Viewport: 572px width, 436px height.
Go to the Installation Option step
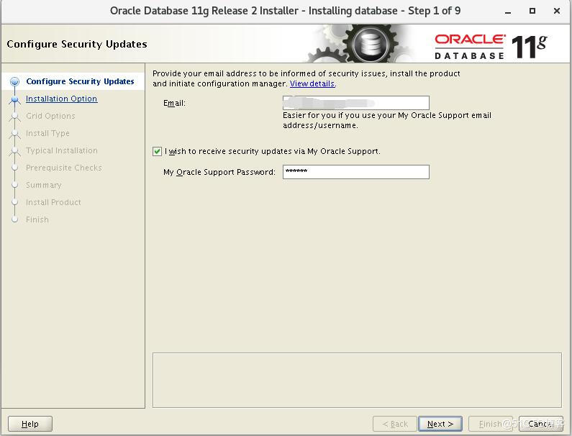61,99
